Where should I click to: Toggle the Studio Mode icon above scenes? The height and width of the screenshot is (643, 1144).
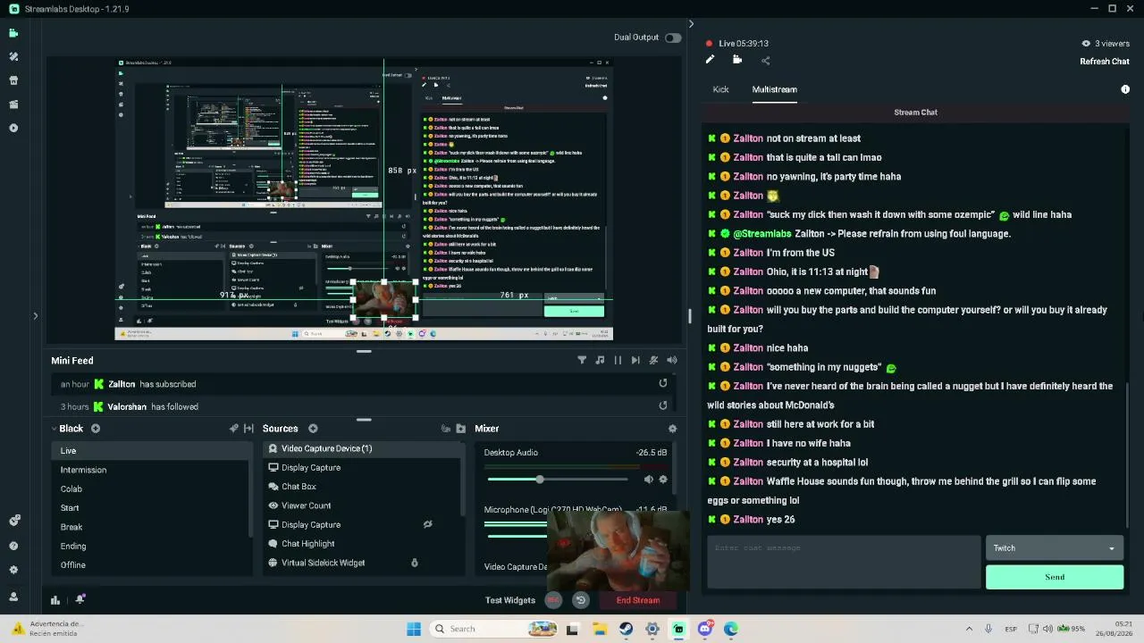(234, 429)
